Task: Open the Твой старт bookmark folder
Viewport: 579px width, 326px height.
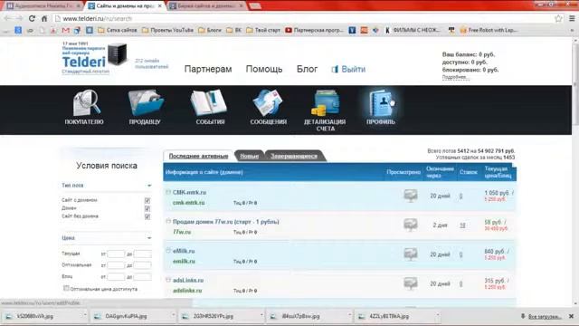Action: [263, 30]
